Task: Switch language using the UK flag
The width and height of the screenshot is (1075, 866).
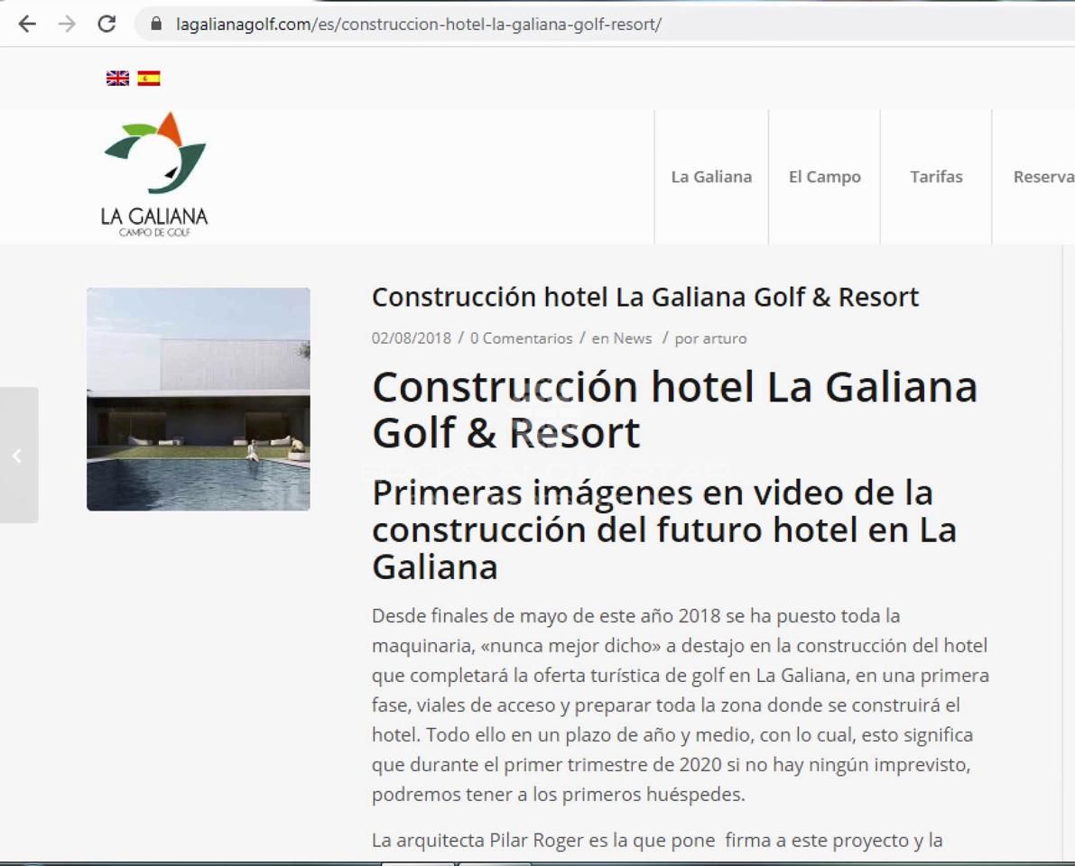Action: point(117,78)
